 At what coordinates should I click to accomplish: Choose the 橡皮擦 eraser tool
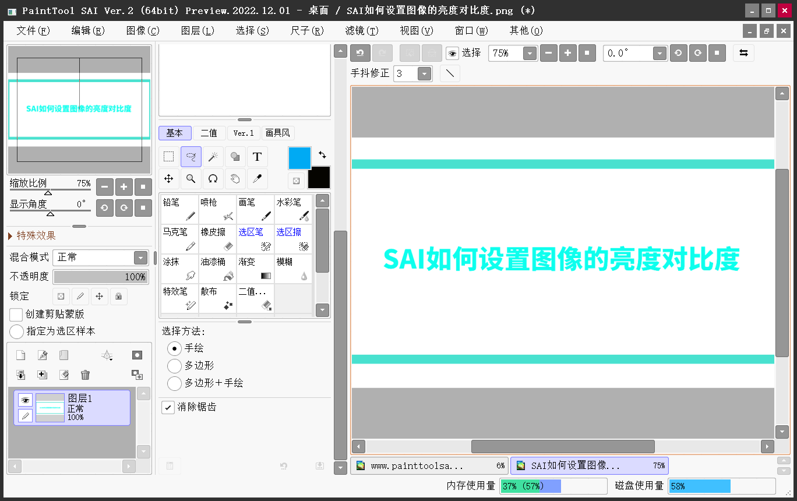click(217, 239)
